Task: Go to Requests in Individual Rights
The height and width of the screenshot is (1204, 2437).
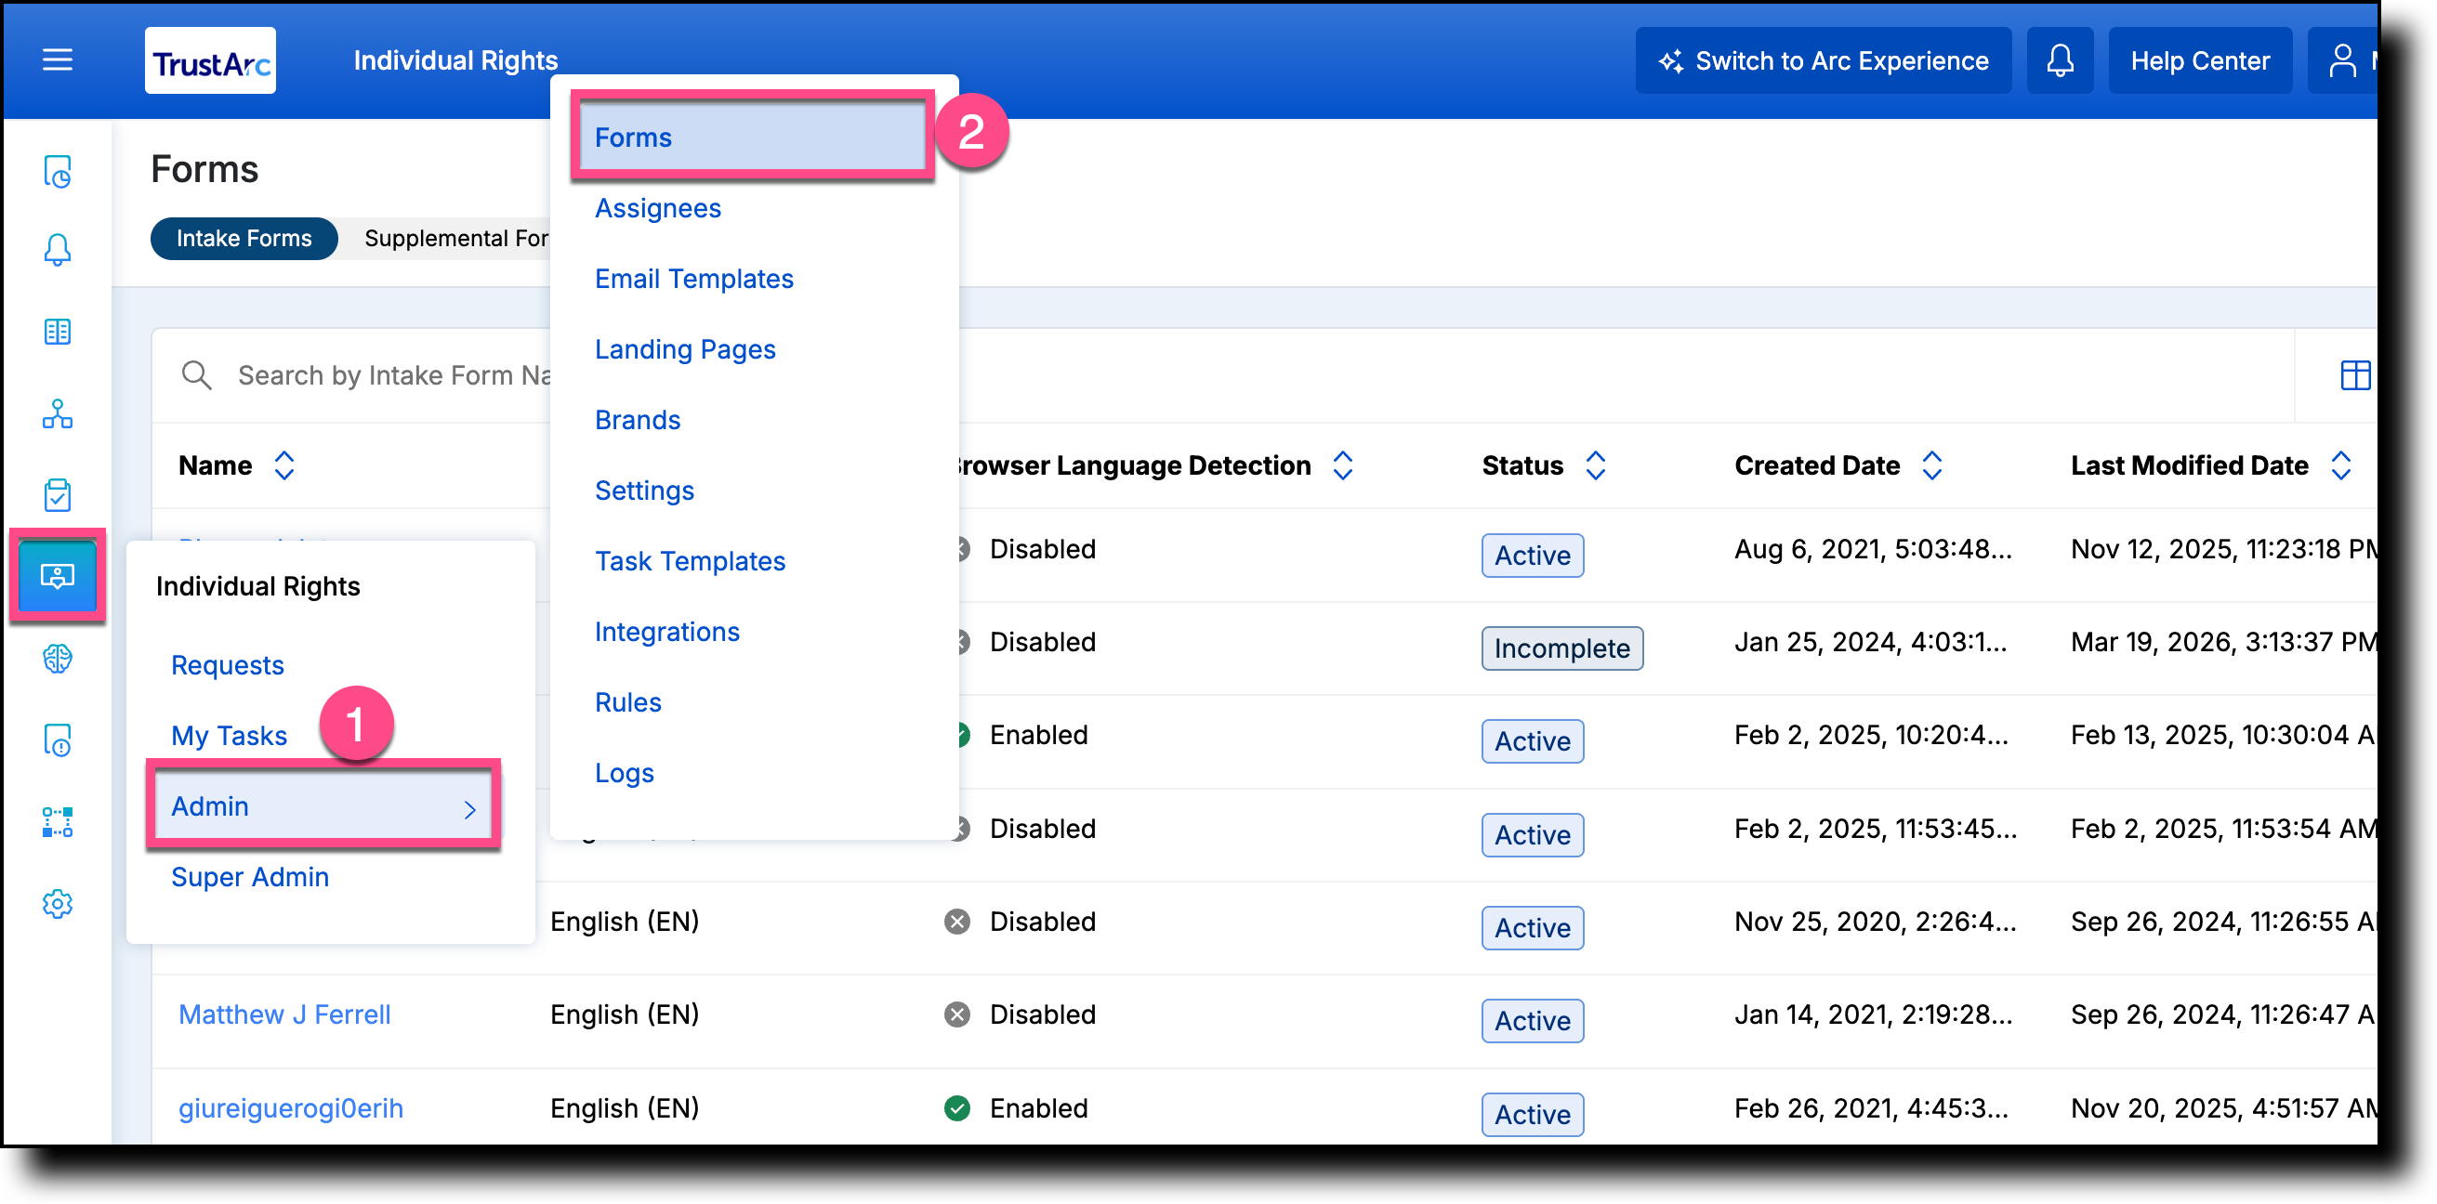Action: [227, 666]
